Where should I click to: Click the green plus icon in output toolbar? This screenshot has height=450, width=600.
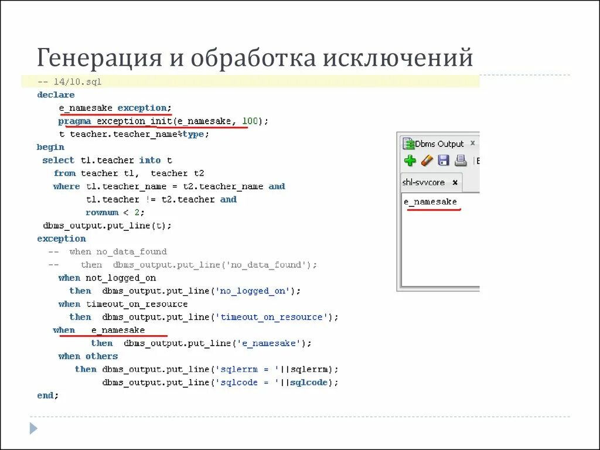tap(411, 159)
